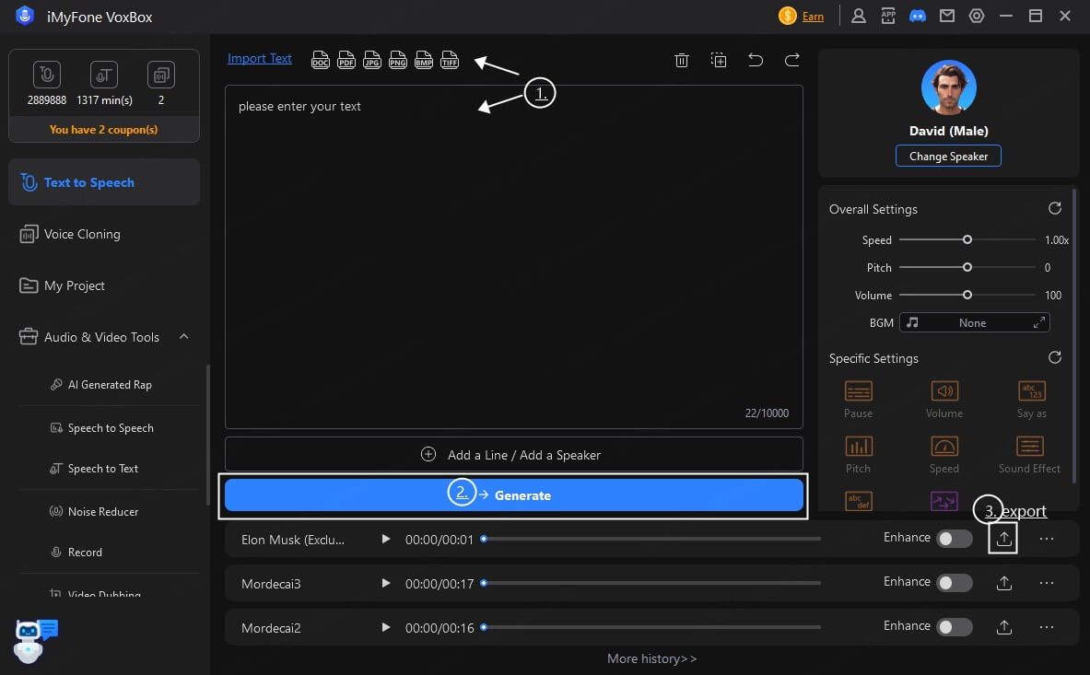Play the Mordecai3 audio
This screenshot has height=675, width=1090.
386,583
